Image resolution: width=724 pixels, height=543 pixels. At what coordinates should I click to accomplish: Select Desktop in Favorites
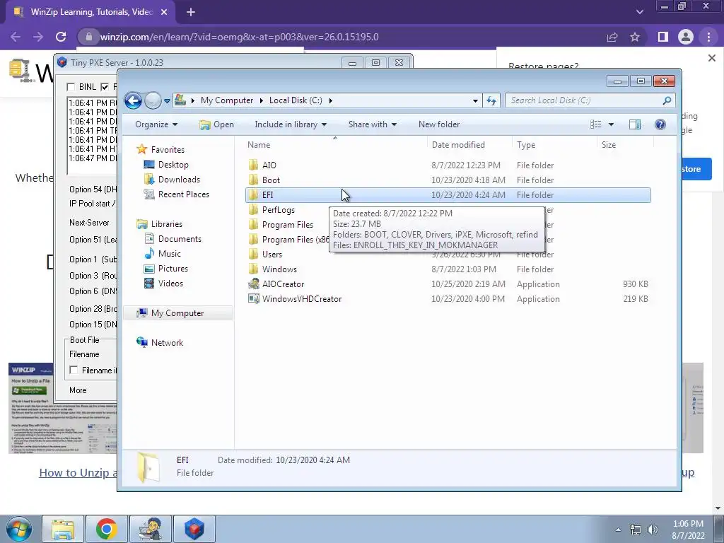pos(165,164)
